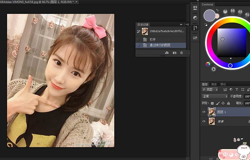The height and width of the screenshot is (160, 250).
Task: Click the lock all padlock icon
Action: [228, 103]
